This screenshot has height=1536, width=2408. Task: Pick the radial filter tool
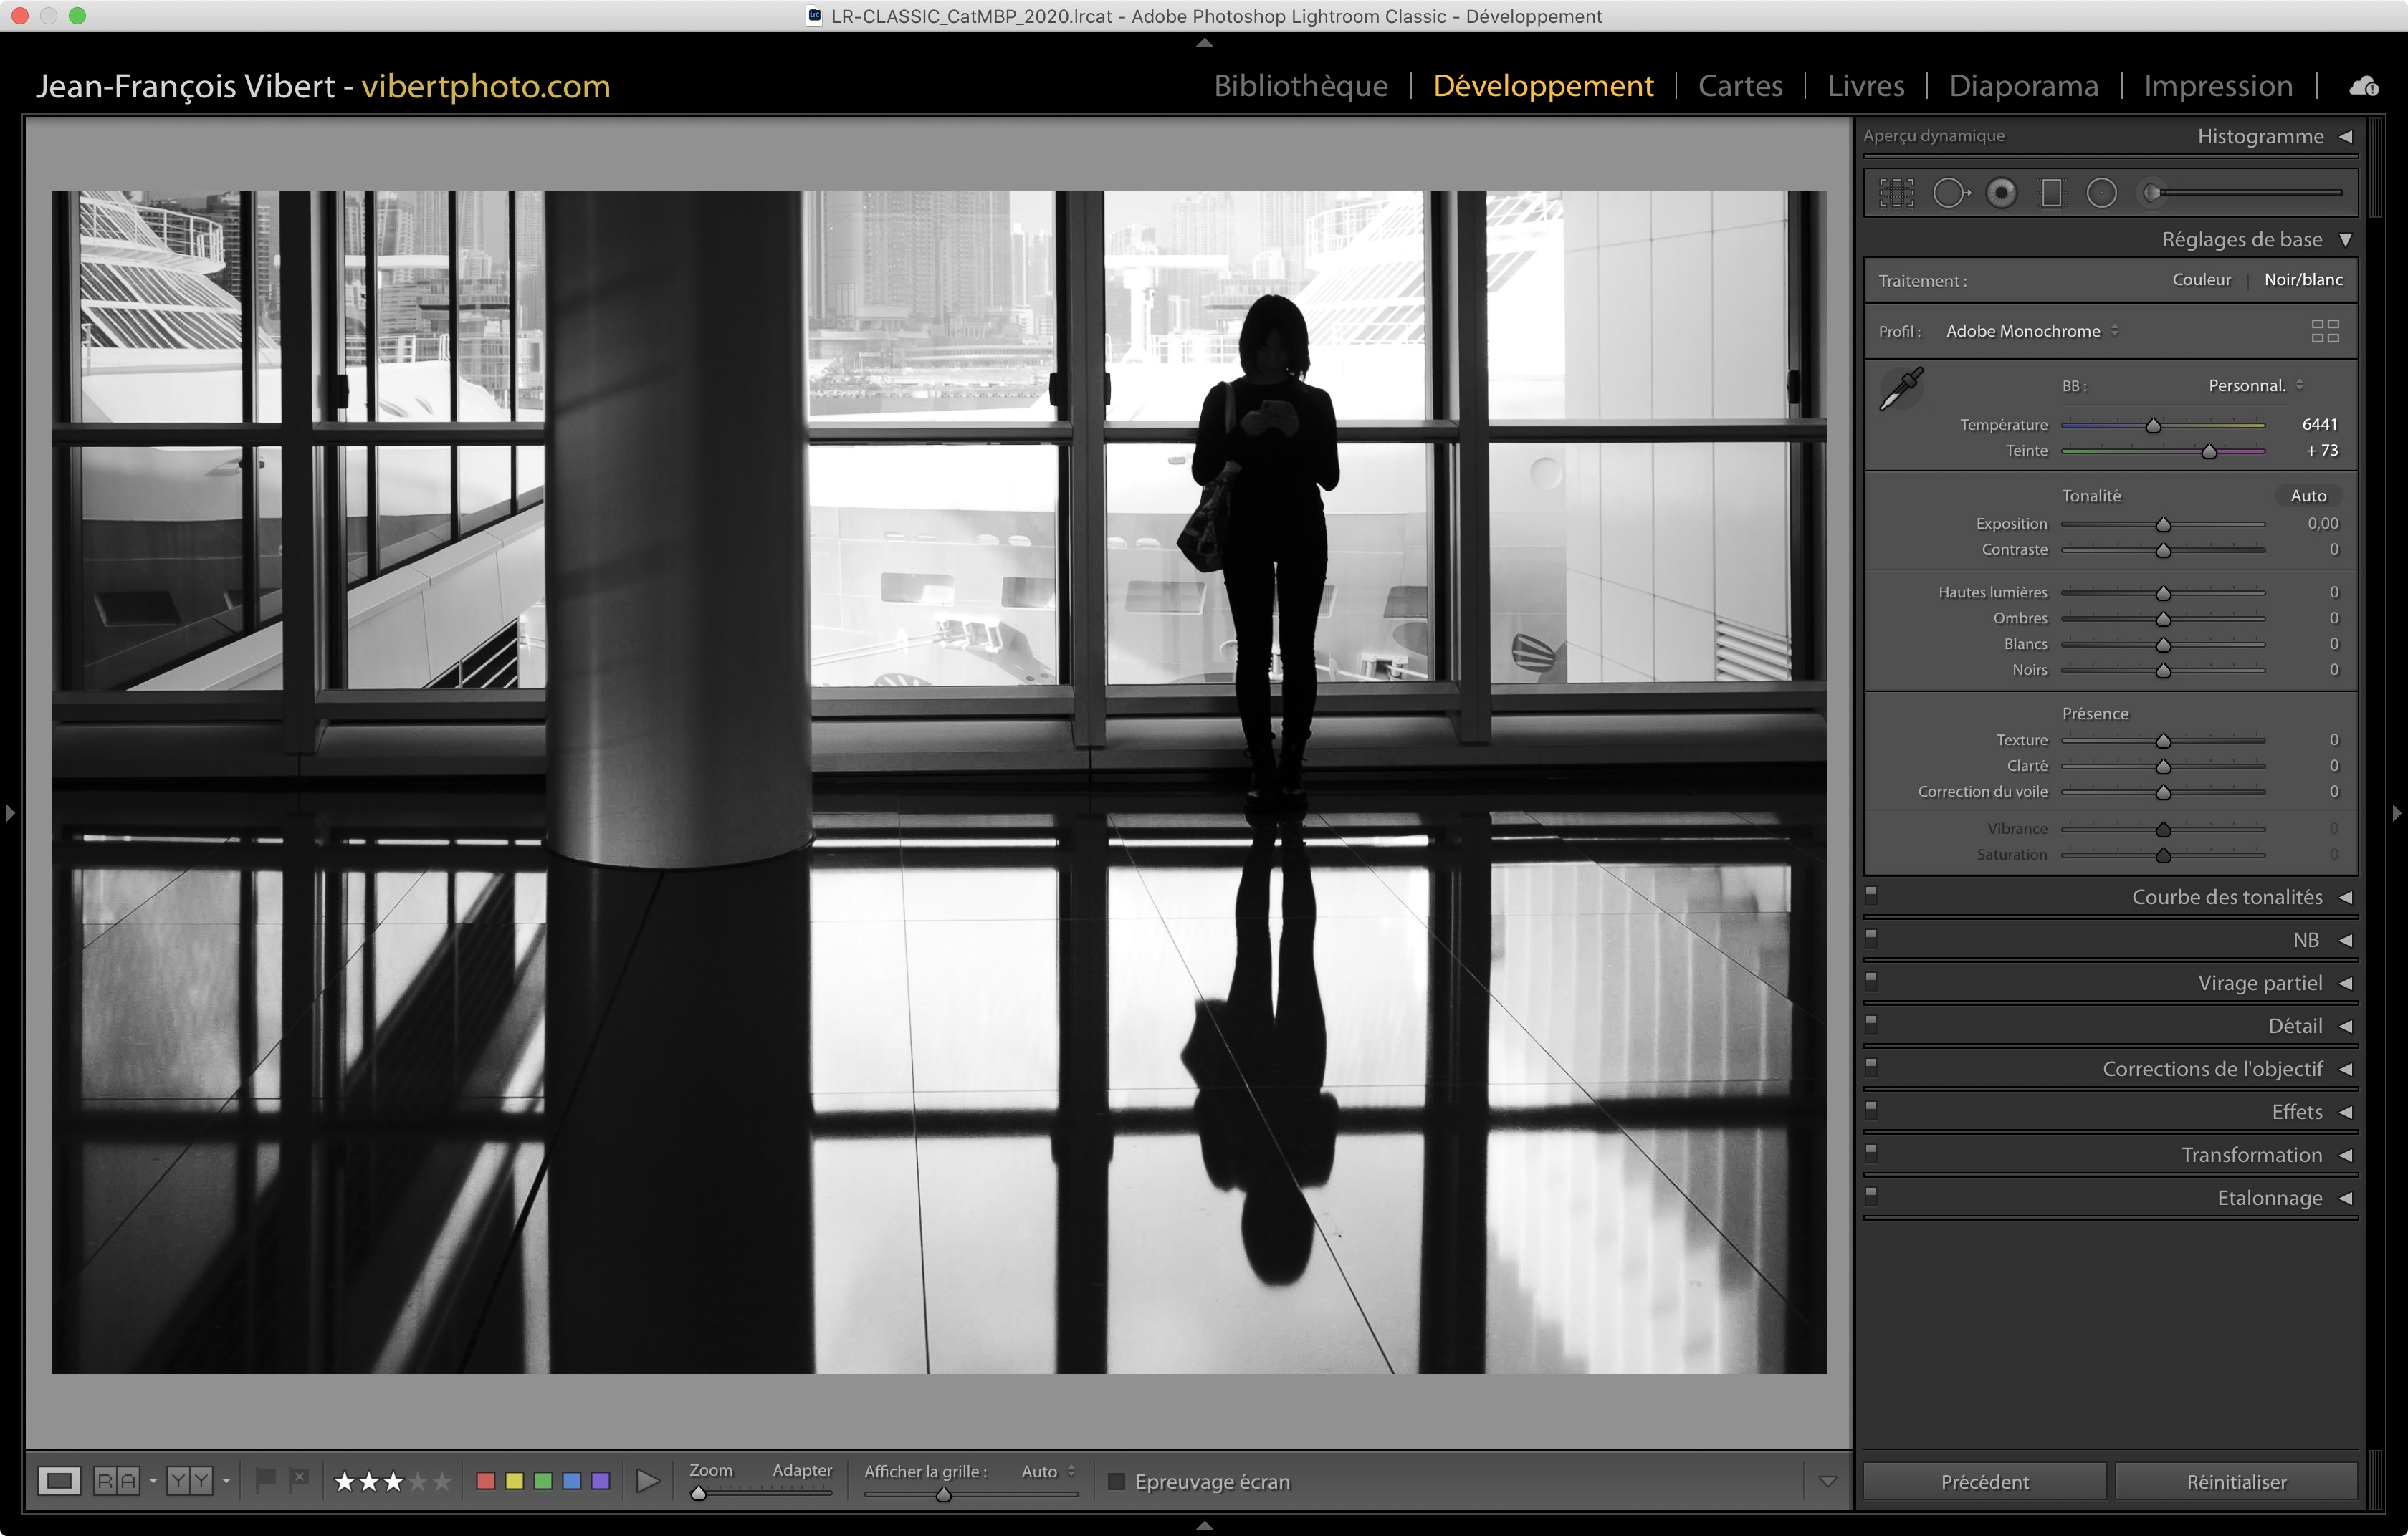click(x=2101, y=193)
